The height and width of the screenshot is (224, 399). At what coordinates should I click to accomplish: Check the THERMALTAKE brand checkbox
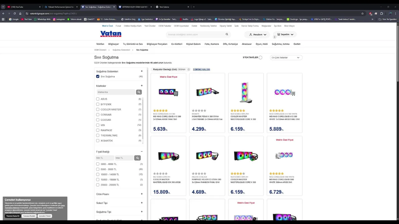pos(98,135)
